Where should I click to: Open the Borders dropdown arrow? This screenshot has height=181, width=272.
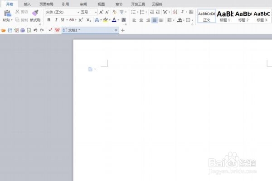(192, 20)
